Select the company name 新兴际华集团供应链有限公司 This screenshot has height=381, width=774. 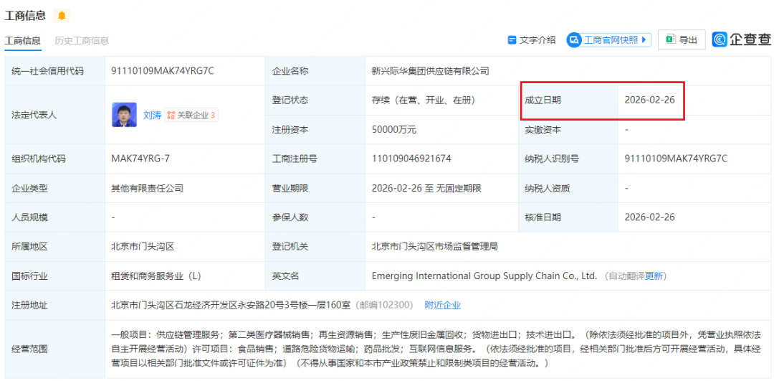pyautogui.click(x=431, y=71)
